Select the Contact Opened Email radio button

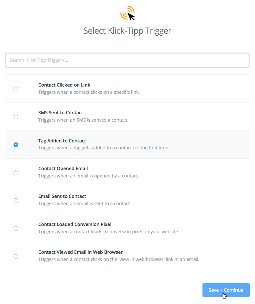(16, 173)
